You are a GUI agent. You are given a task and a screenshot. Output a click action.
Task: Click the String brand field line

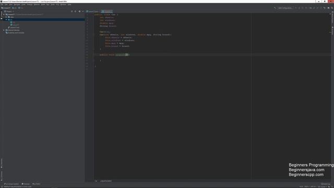[x=108, y=26]
